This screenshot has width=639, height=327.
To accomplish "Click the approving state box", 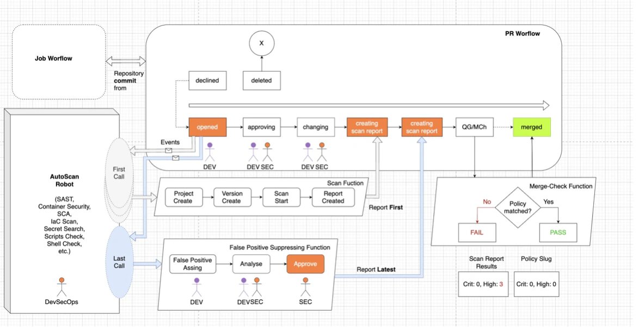I will (262, 127).
